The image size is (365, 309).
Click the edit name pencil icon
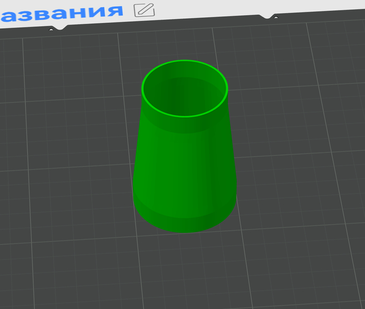[144, 10]
